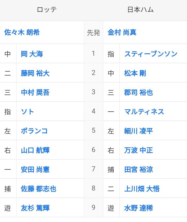The width and height of the screenshot is (187, 222).
Task: Open ソト designated hitter link
Action: click(x=27, y=112)
